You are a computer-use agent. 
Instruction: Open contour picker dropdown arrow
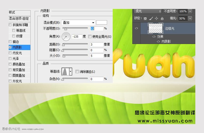tap(71, 72)
